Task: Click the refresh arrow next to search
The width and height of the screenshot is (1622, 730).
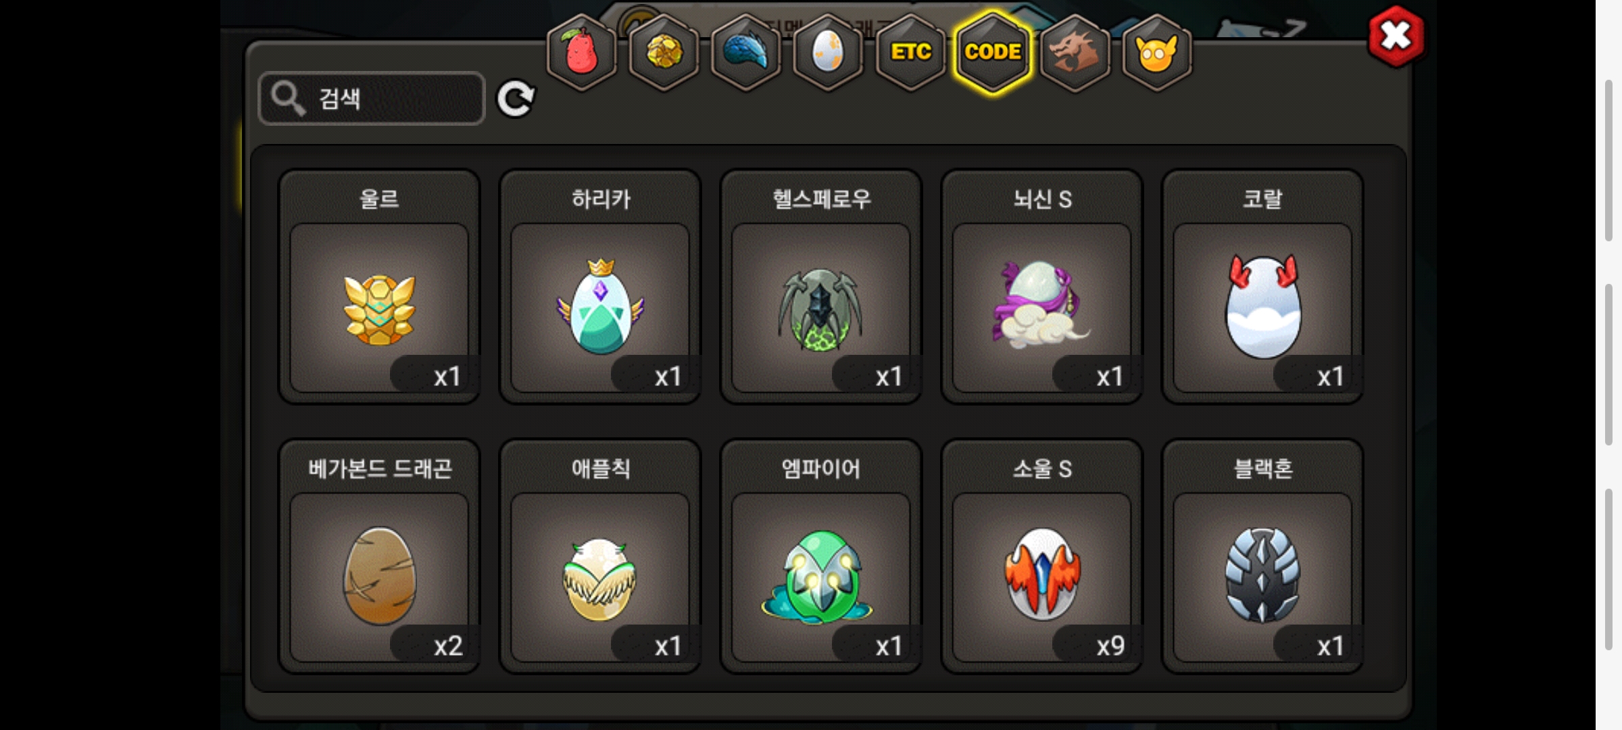Action: (516, 99)
